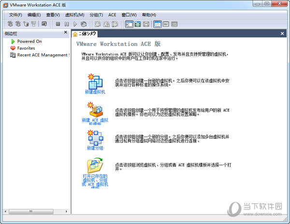Click the Power On play button

point(75,24)
